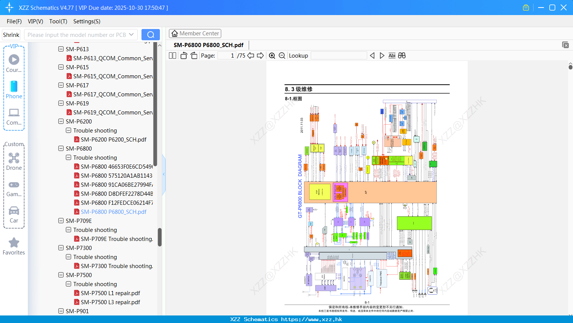Go to next page arrow
573x323 pixels.
(x=260, y=55)
